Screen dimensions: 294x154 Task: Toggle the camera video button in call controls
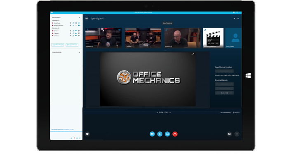pos(152,134)
